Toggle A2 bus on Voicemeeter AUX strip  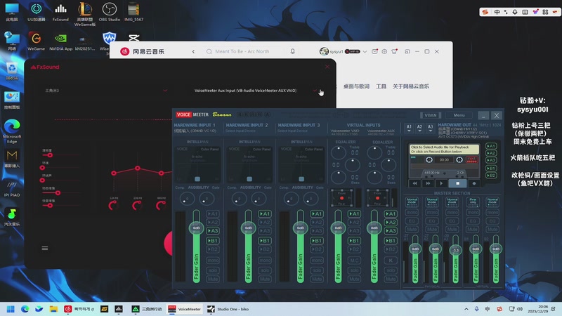tap(391, 222)
